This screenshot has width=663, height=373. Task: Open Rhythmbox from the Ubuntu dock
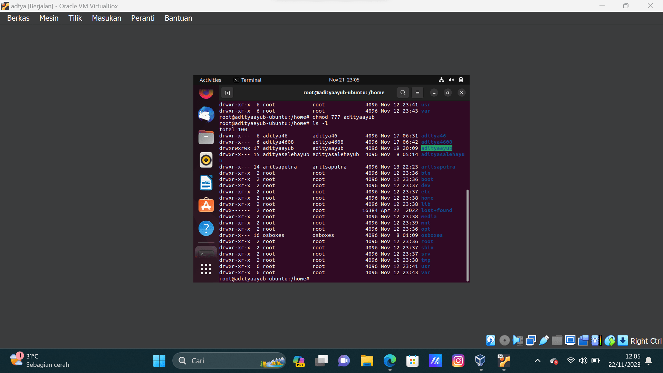point(206,160)
